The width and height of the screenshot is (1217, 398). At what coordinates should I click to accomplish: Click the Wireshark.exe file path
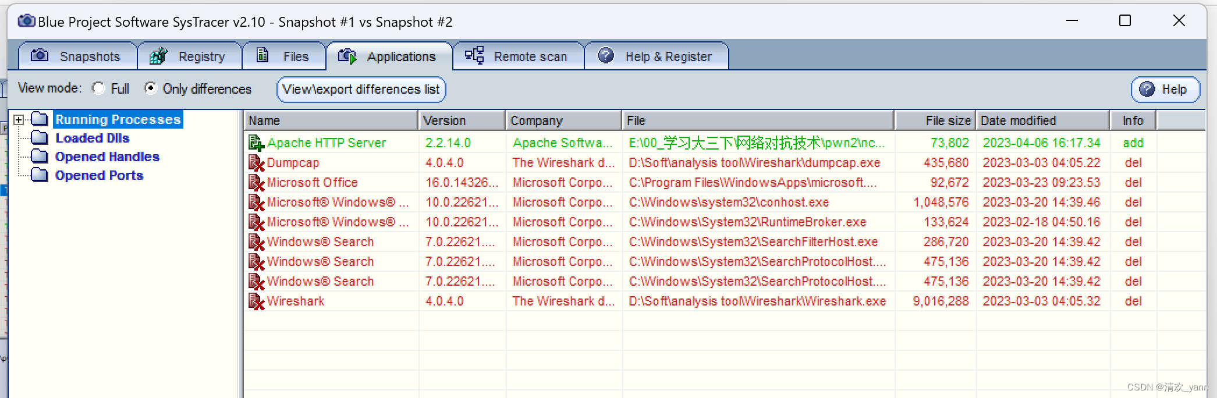click(x=757, y=301)
